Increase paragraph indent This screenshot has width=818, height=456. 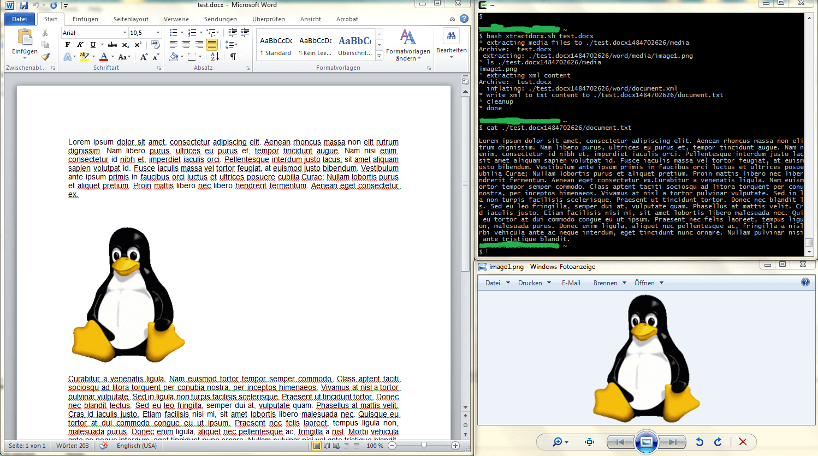tap(245, 33)
